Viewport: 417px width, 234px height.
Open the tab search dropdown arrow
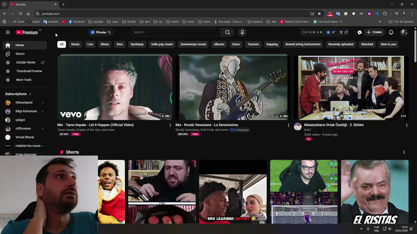tap(4, 5)
